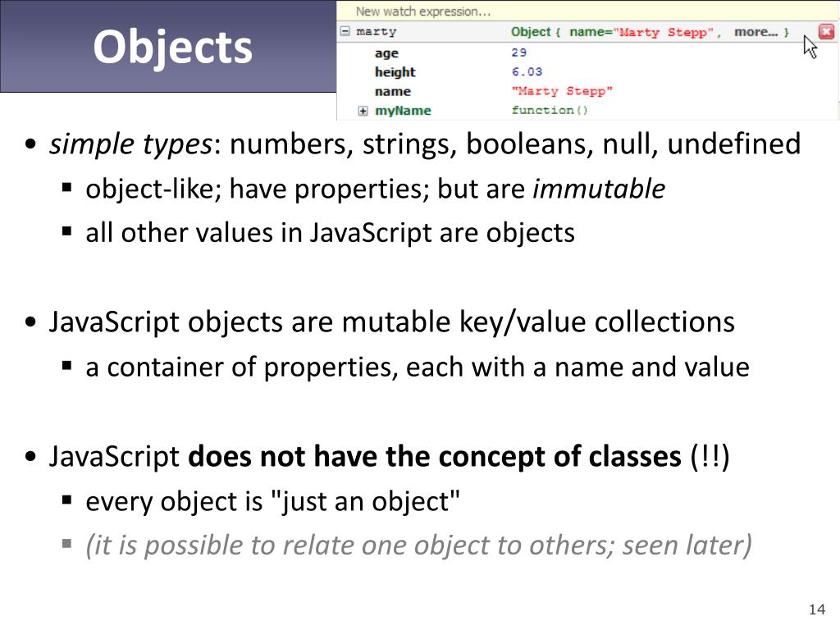Click the value 6.03
The width and height of the screenshot is (840, 630).
[x=527, y=72]
